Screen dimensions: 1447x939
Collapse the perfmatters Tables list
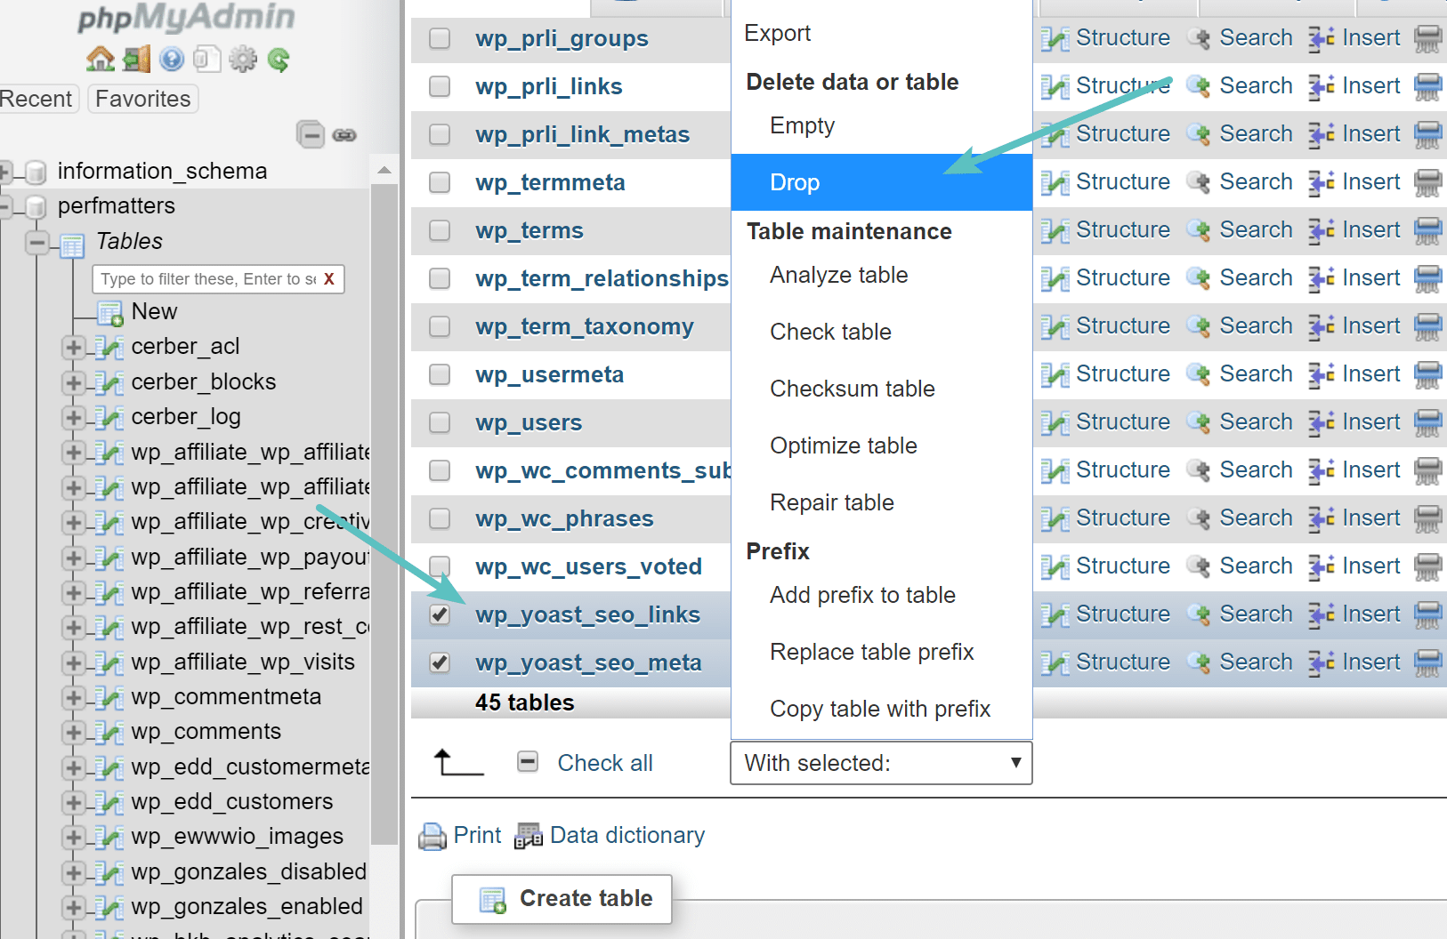[37, 241]
